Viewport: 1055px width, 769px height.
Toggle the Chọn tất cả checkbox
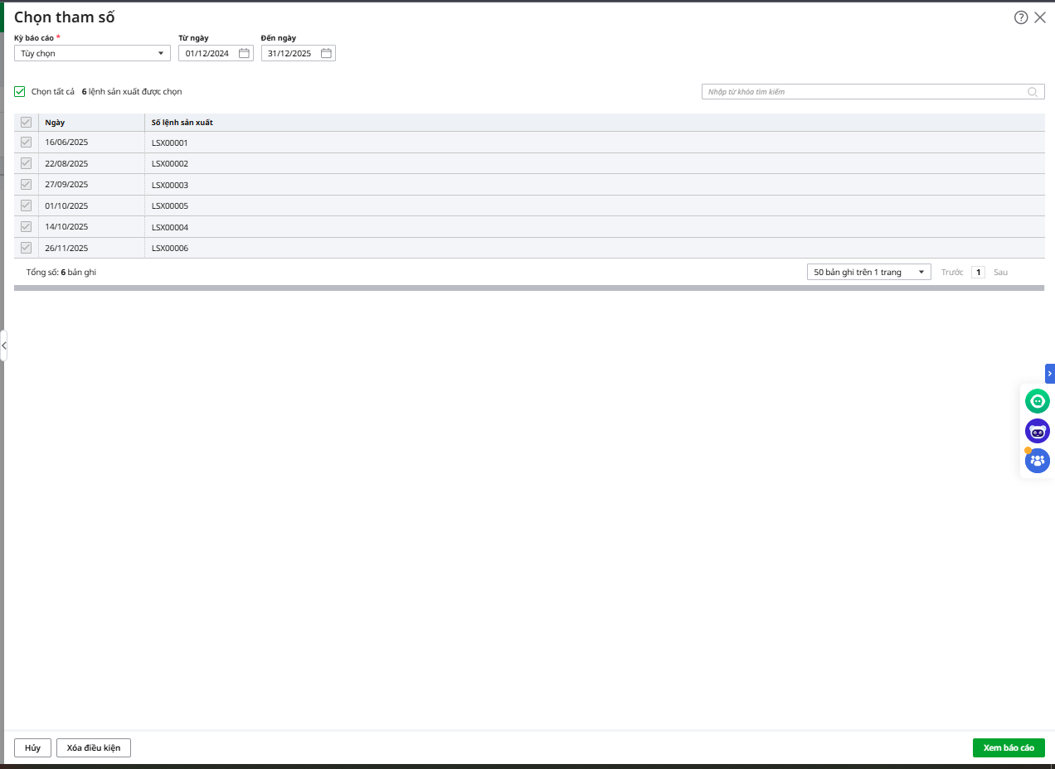pyautogui.click(x=20, y=92)
